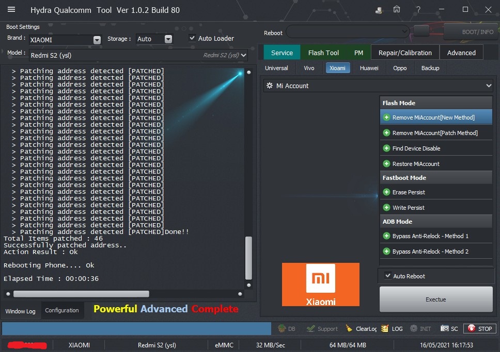Select Restore MiAccount option
500x352 pixels.
(x=436, y=164)
